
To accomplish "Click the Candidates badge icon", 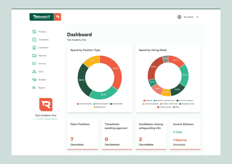I will coord(34,47).
